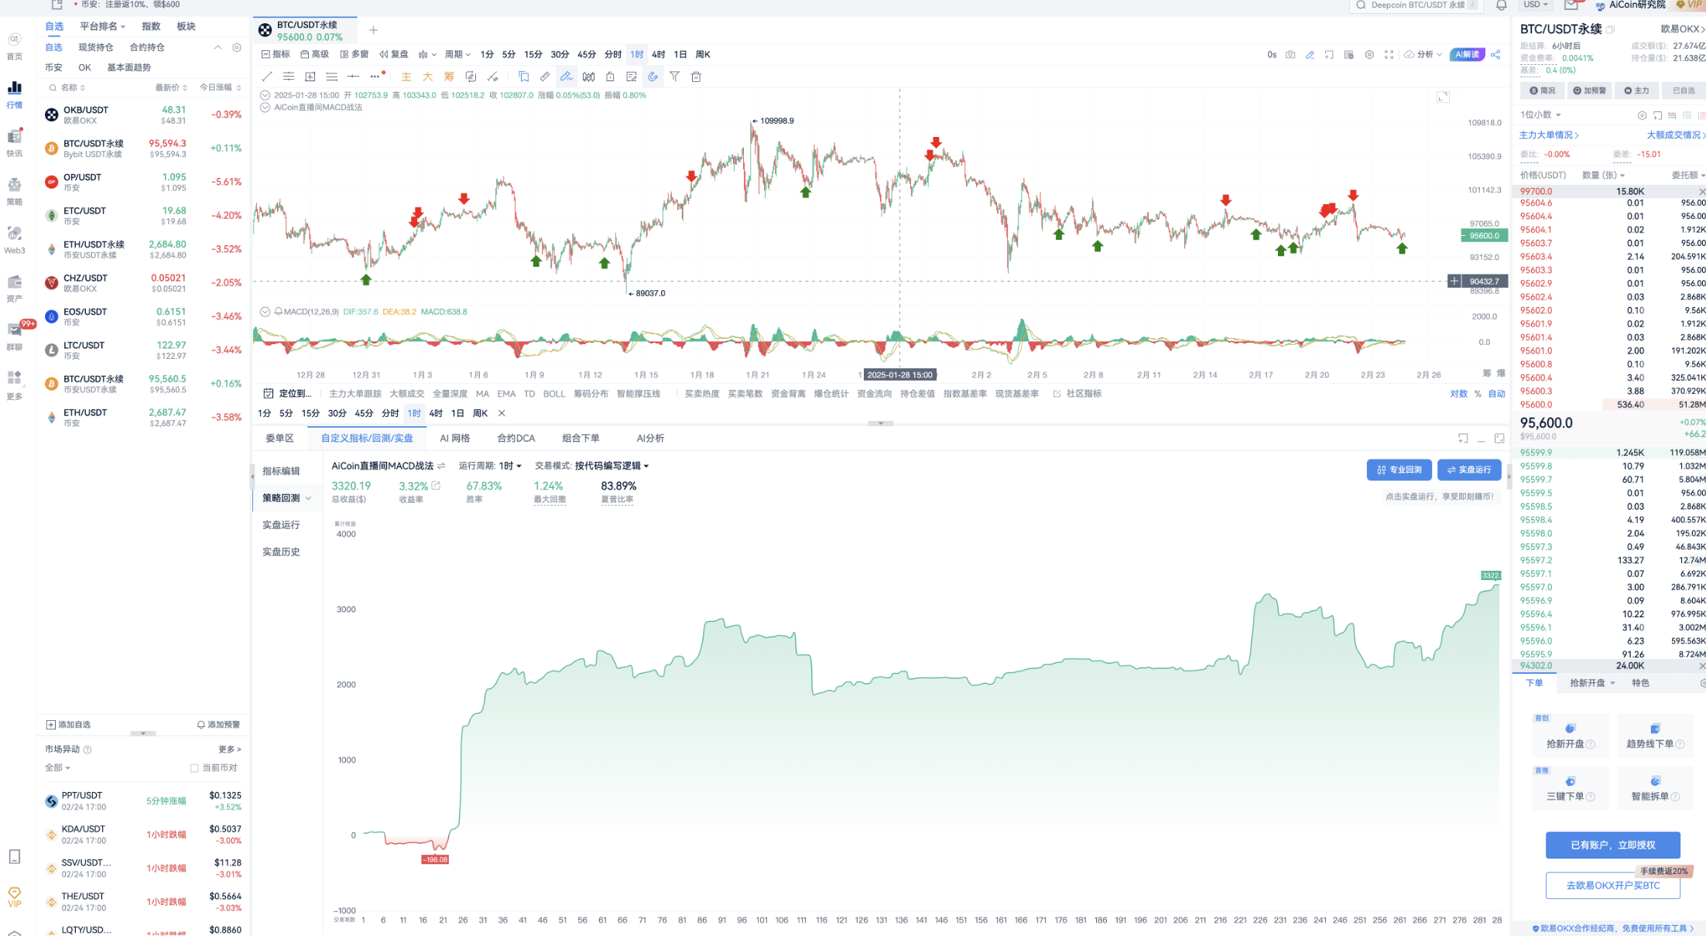Open the 平台排名 dropdown
The height and width of the screenshot is (936, 1706).
[x=102, y=26]
